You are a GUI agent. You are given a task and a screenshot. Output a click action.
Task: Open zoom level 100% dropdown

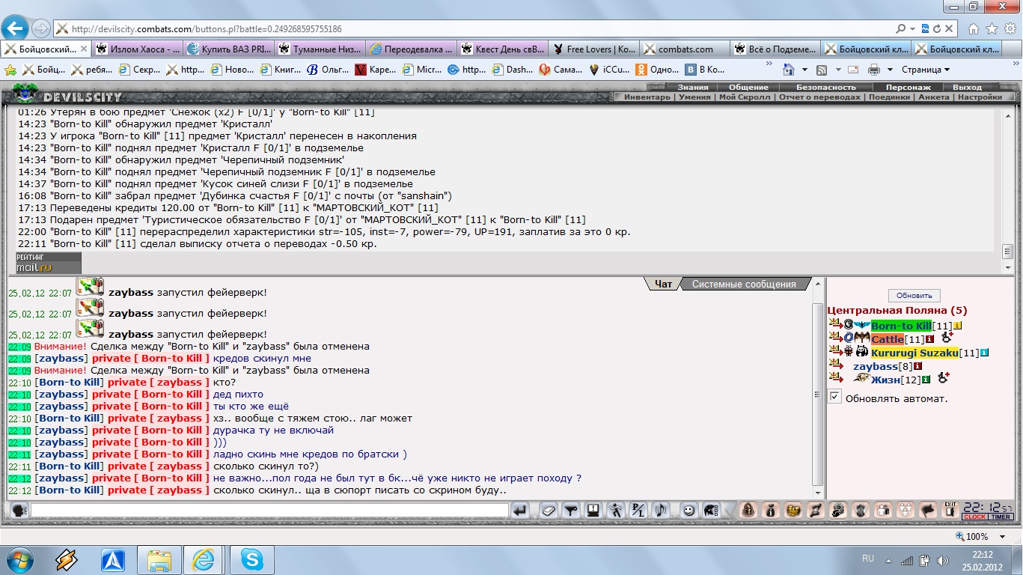coord(1003,537)
